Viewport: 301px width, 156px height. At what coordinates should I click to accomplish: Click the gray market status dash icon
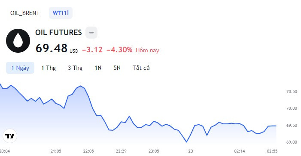[91, 33]
